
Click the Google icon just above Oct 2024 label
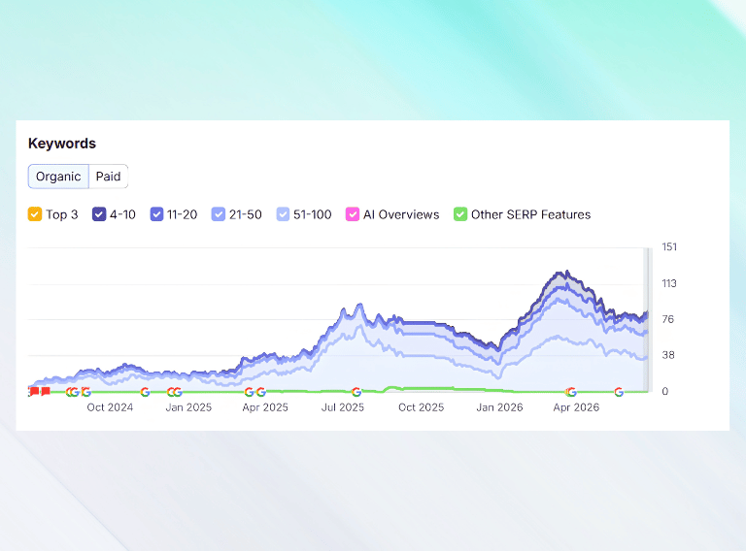pyautogui.click(x=85, y=392)
